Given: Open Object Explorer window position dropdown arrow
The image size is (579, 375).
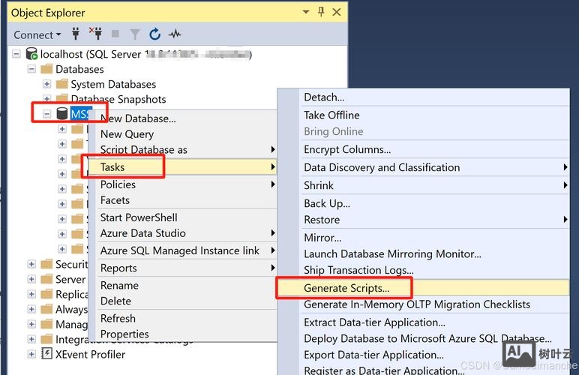Looking at the screenshot, I should 306,12.
